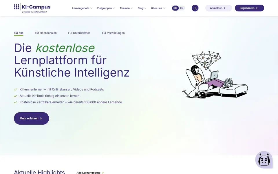Click the Registrieren button

click(x=249, y=8)
